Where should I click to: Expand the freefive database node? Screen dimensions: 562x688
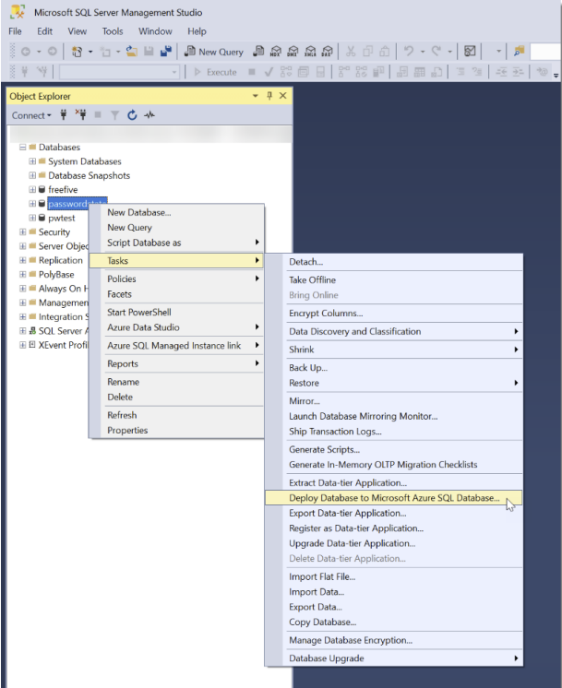32,190
